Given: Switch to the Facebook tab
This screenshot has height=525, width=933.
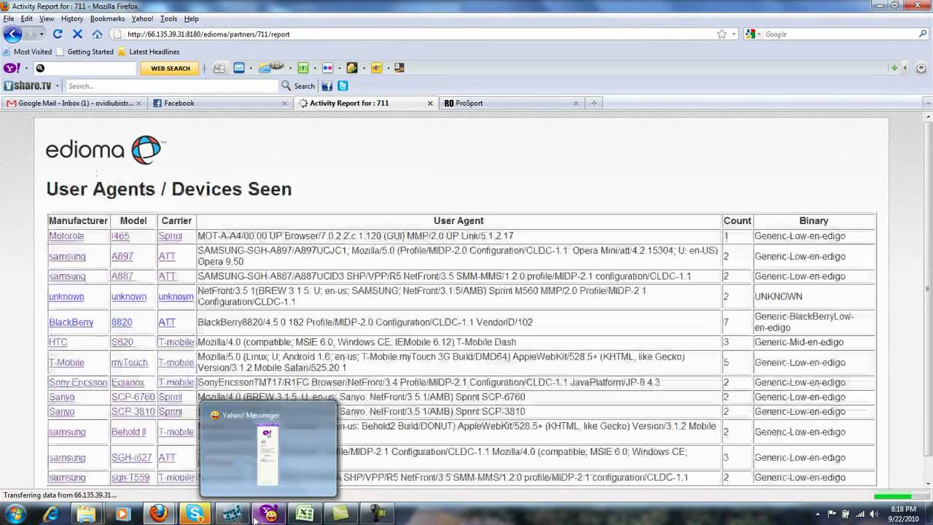Looking at the screenshot, I should (219, 103).
